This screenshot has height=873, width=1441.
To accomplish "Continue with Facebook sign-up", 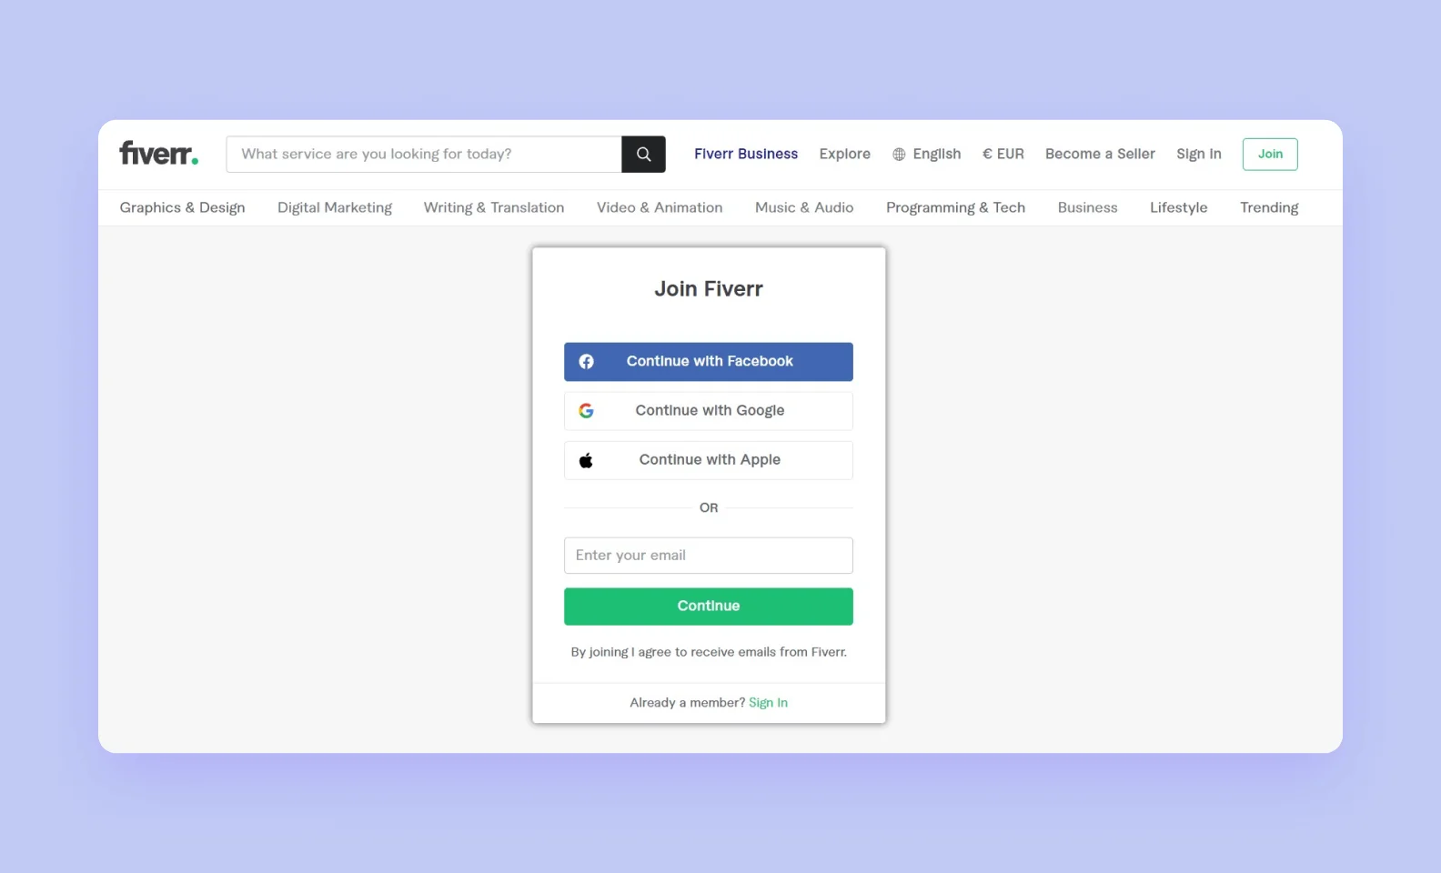I will click(x=709, y=362).
